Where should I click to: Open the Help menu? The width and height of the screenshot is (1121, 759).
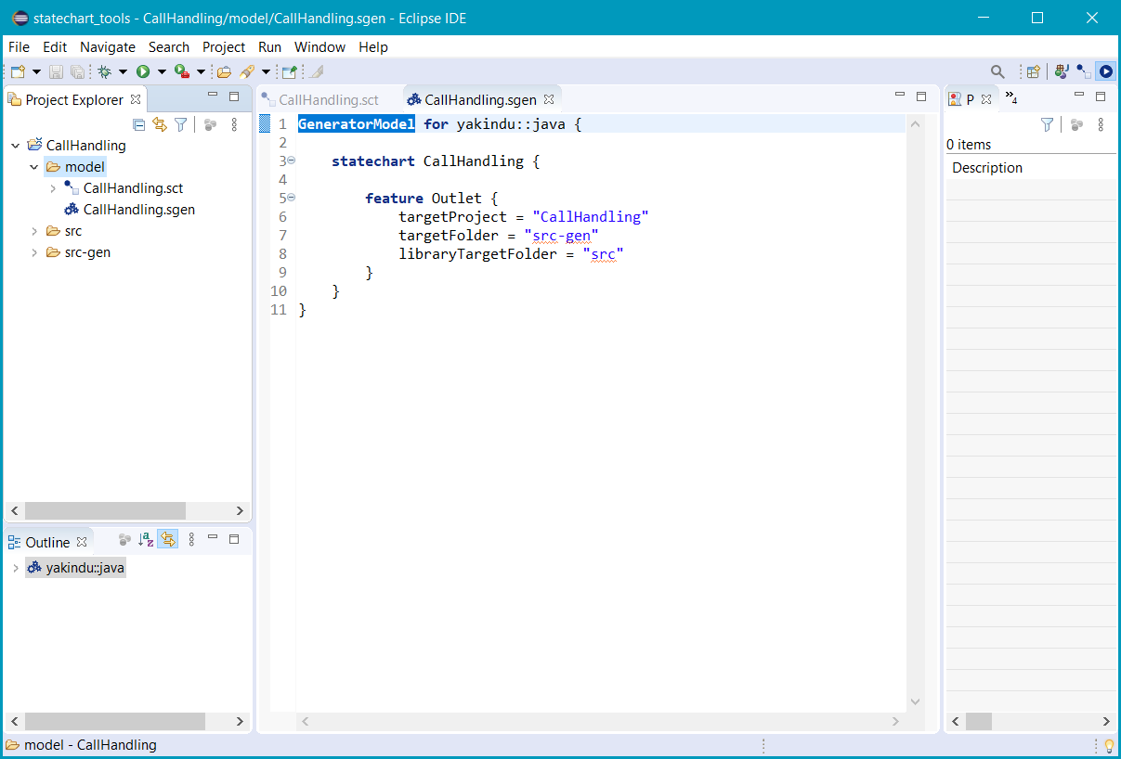click(x=373, y=47)
